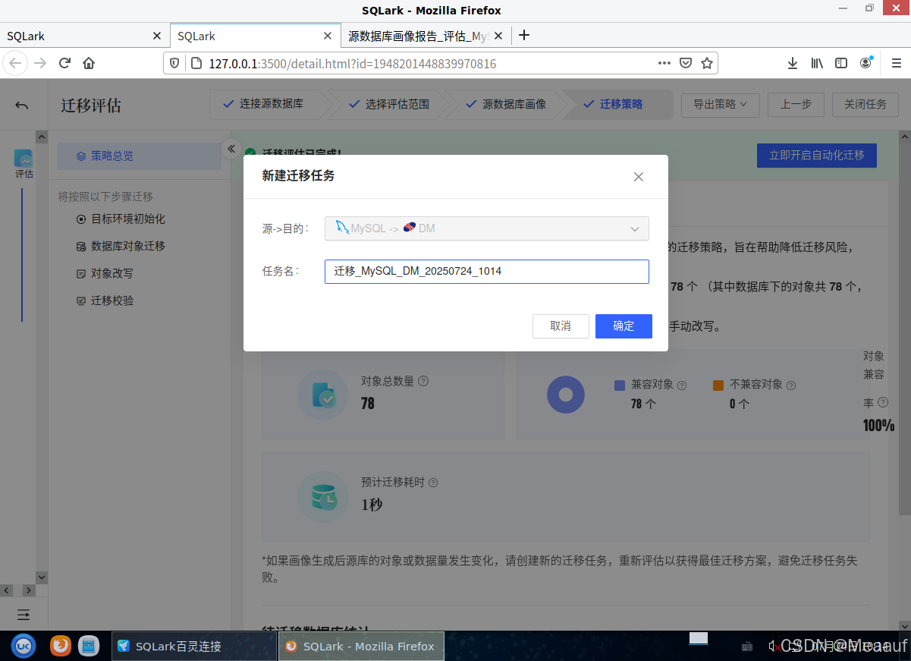
Task: Click 立即开启自动化迁移 button
Action: coord(816,155)
